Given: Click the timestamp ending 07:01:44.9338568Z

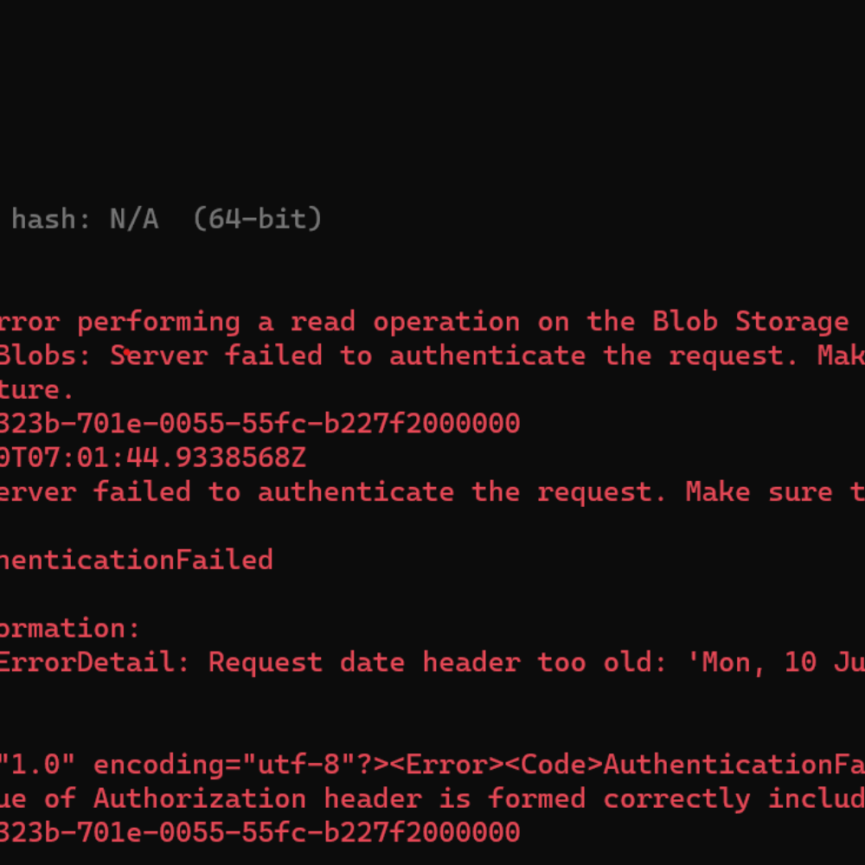Looking at the screenshot, I should pyautogui.click(x=152, y=458).
